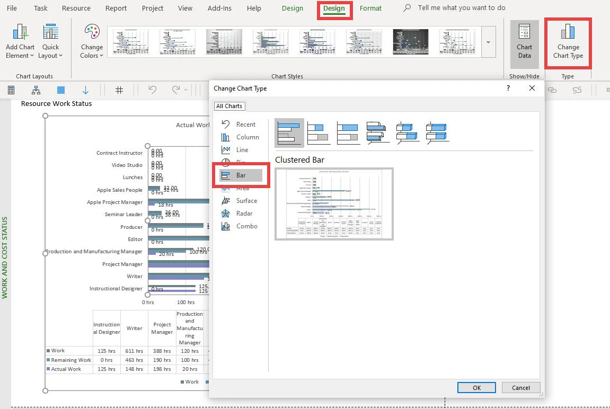Screen dimensions: 610x409
Task: Choose the 3-D 100% Stacked Bar subtype icon
Action: (437, 132)
